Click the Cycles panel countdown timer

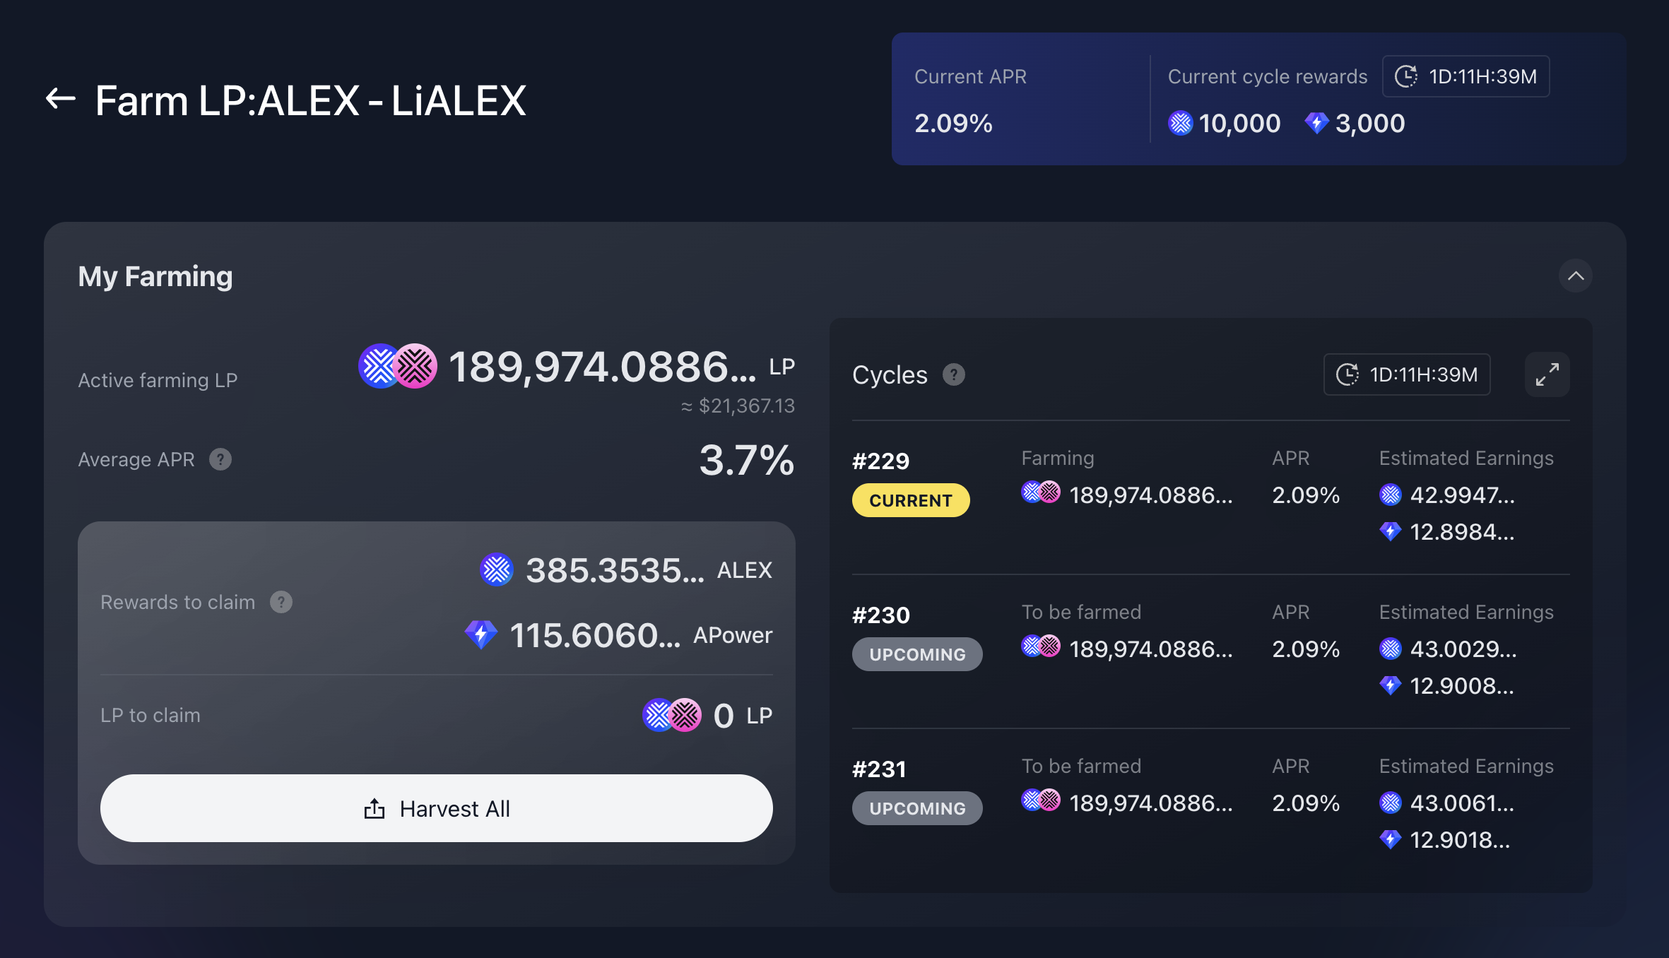pyautogui.click(x=1406, y=374)
